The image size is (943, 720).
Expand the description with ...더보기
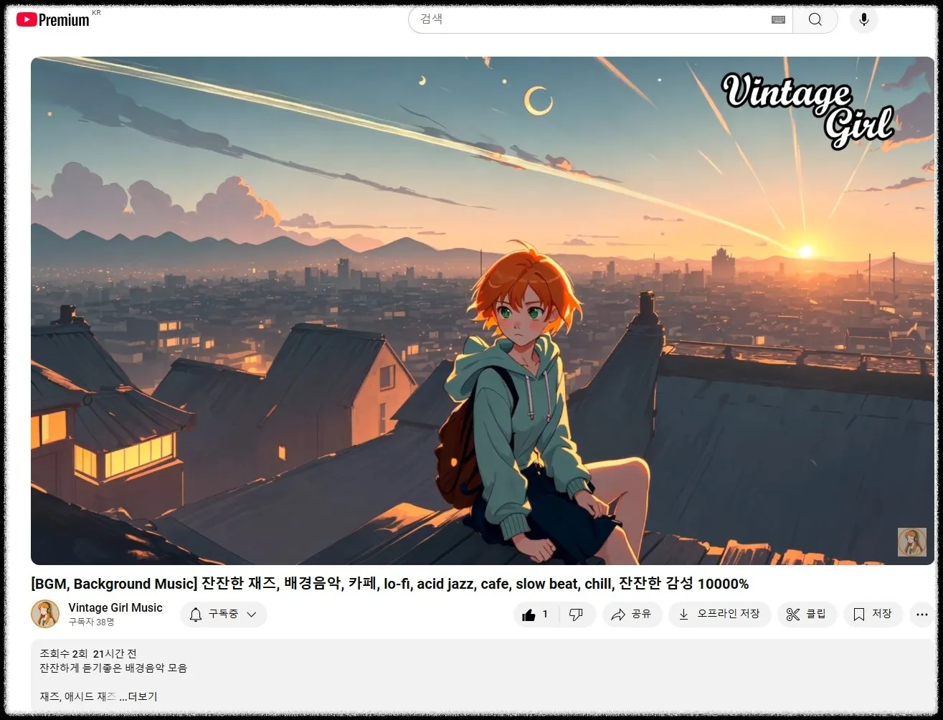click(x=138, y=696)
